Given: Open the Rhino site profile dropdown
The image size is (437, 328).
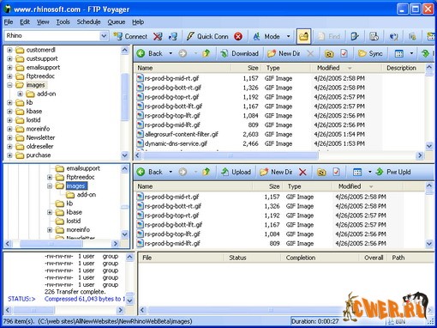Looking at the screenshot, I should (x=104, y=36).
